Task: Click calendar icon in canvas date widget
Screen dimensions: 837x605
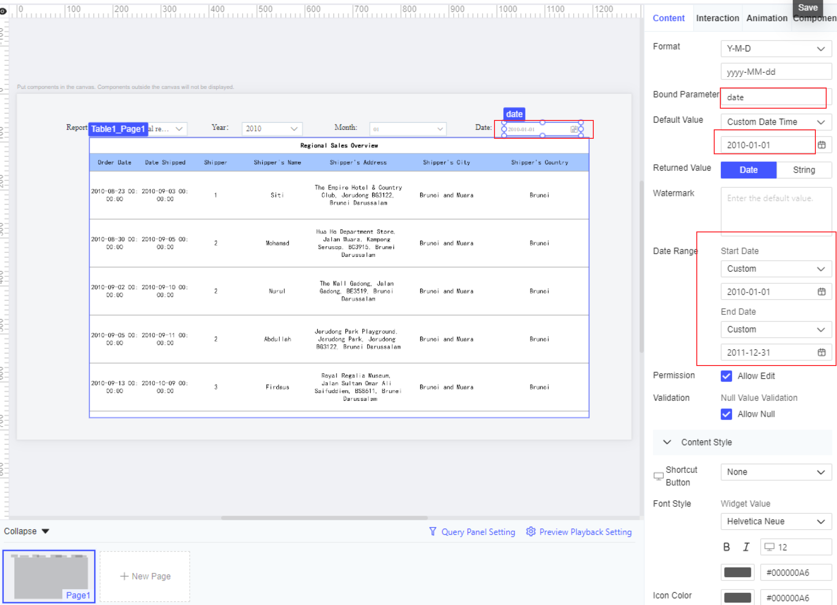Action: click(x=574, y=129)
